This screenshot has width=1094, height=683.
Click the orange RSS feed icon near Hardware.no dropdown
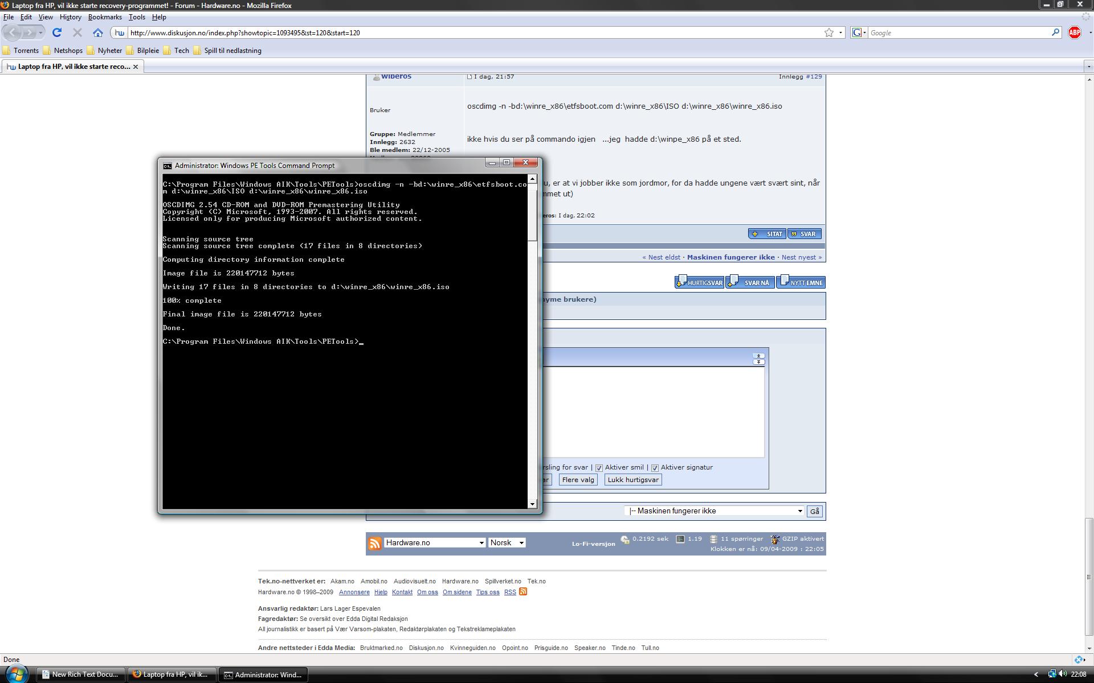(x=374, y=543)
